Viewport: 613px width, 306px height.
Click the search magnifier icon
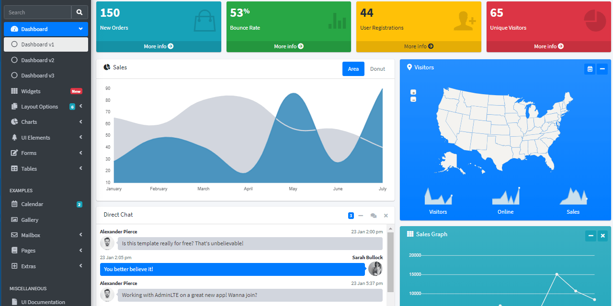[x=79, y=11]
